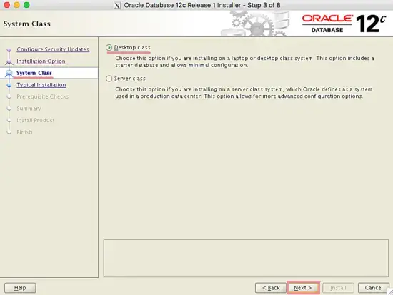
Task: Click the System Class step marker icon
Action: click(x=9, y=73)
